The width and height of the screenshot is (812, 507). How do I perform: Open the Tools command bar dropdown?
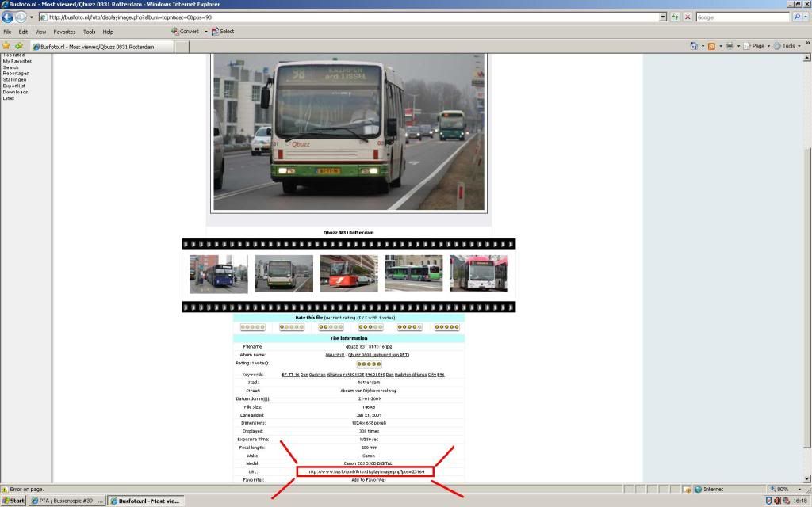pos(787,46)
